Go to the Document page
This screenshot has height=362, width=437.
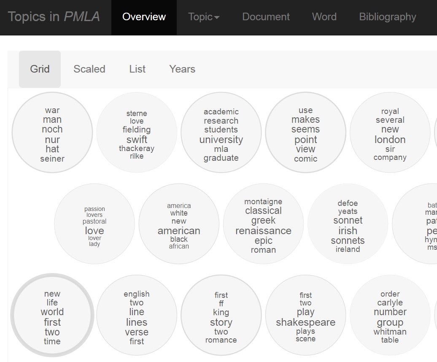pos(266,17)
